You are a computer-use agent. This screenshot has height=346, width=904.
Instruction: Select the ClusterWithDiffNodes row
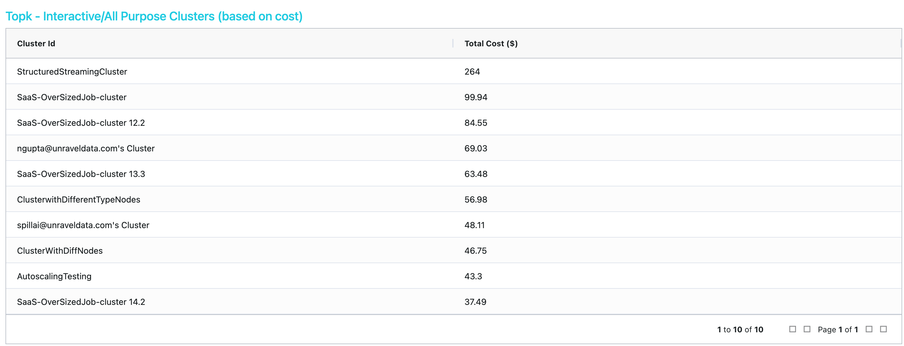[x=60, y=251]
